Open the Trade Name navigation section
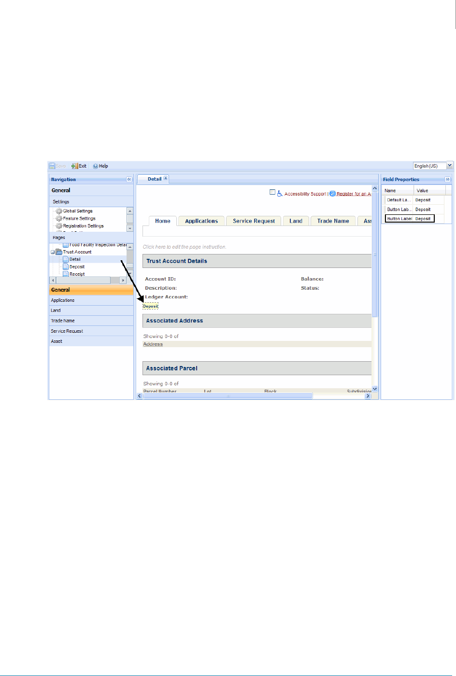 [91, 321]
